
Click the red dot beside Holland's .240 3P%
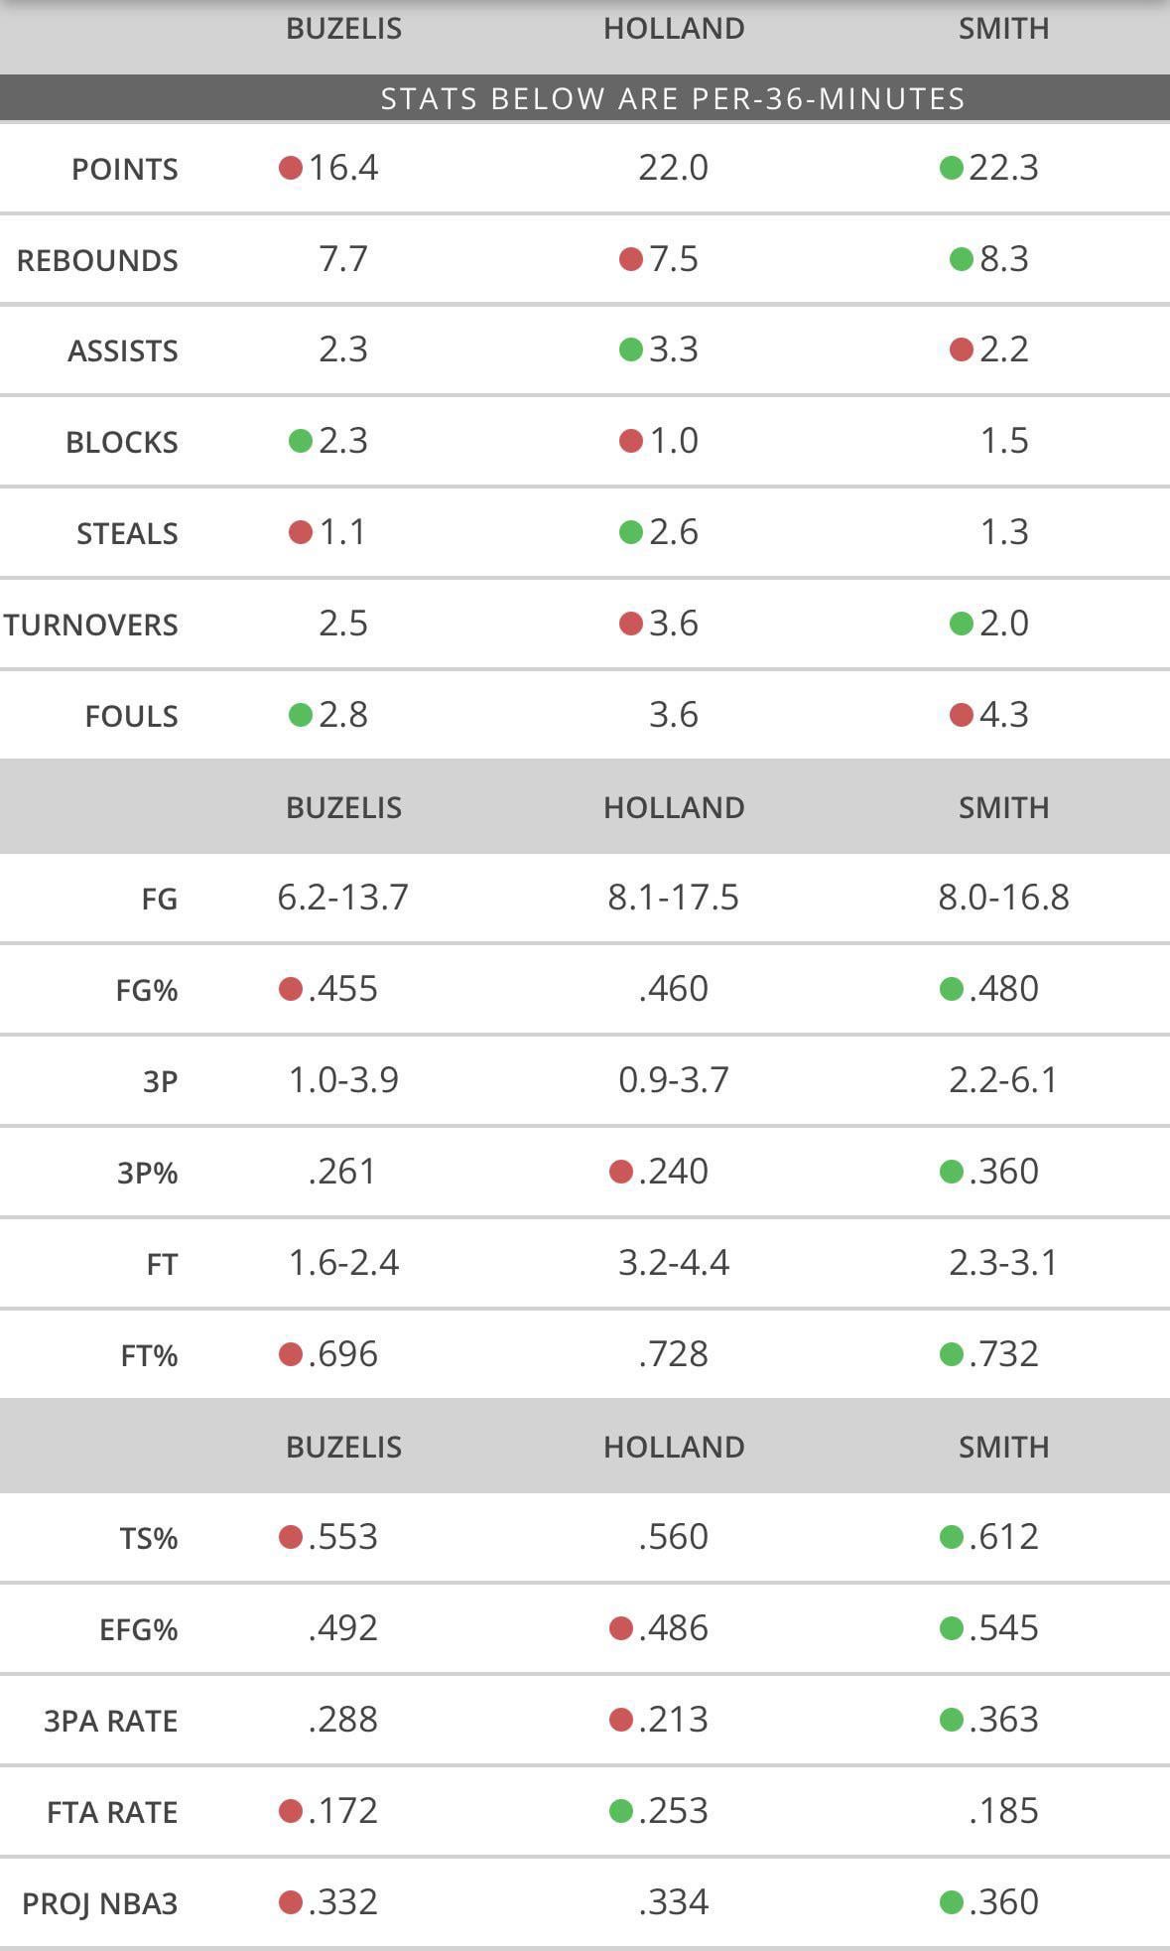coord(621,1172)
